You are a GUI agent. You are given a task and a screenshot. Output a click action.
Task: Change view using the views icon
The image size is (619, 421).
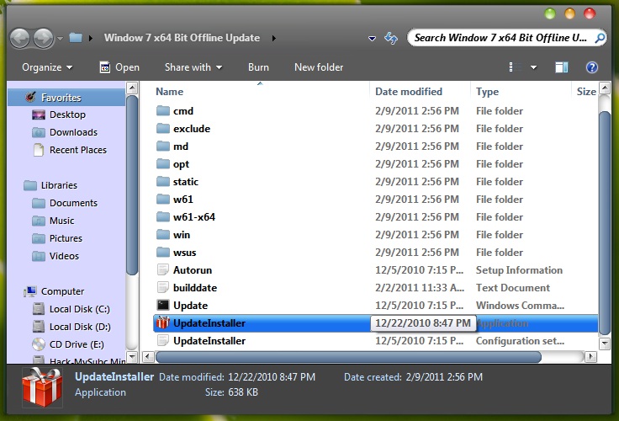(x=516, y=67)
